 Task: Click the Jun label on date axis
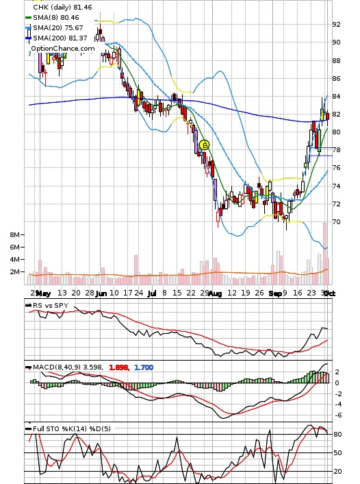[x=101, y=293]
